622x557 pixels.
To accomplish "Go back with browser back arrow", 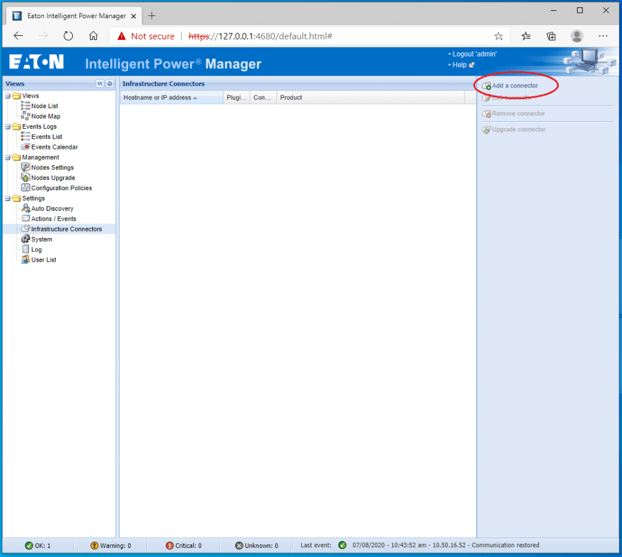I will pos(18,36).
